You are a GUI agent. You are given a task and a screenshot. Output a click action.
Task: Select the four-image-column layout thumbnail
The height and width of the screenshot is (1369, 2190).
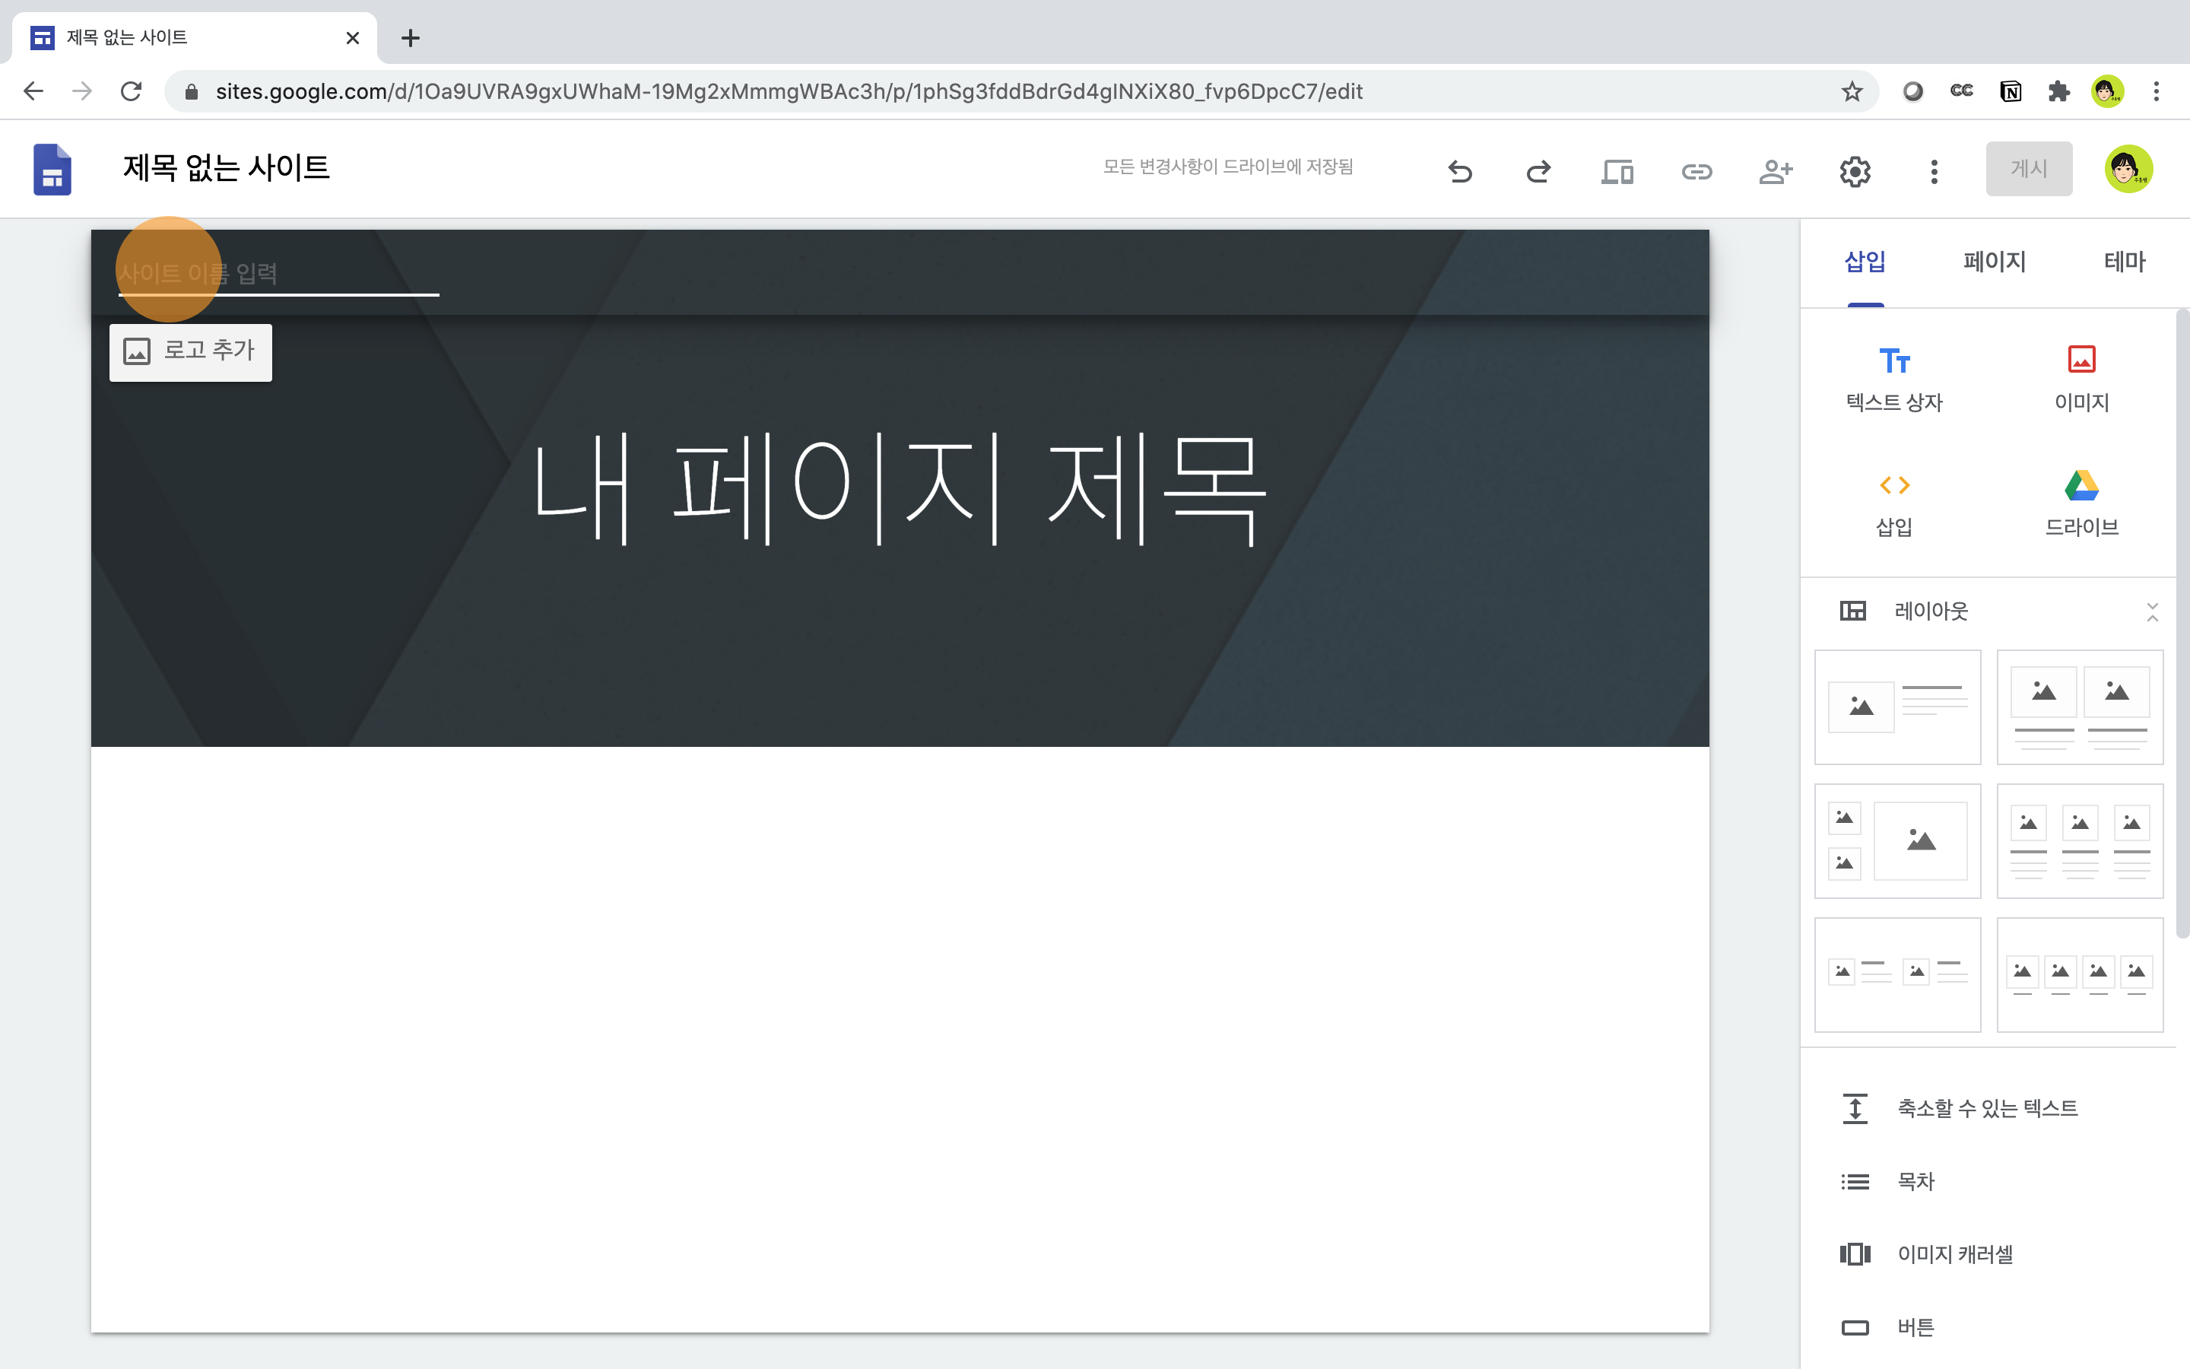[x=2080, y=974]
